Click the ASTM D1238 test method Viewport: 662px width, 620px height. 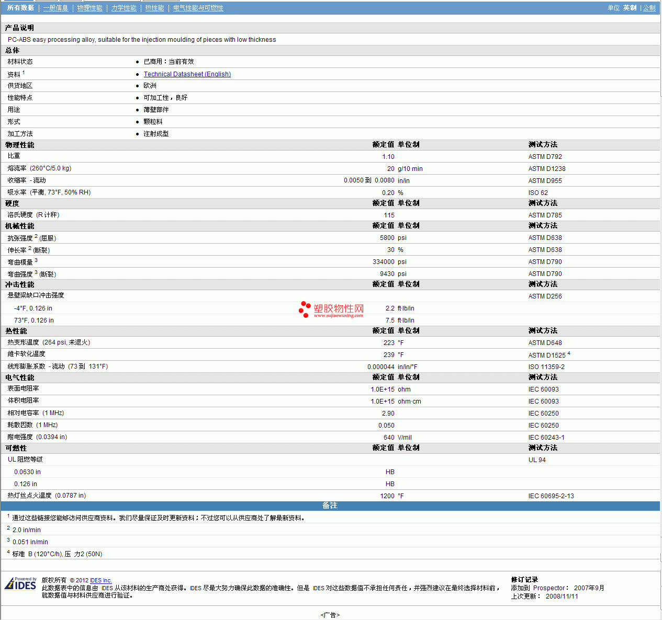tap(547, 169)
